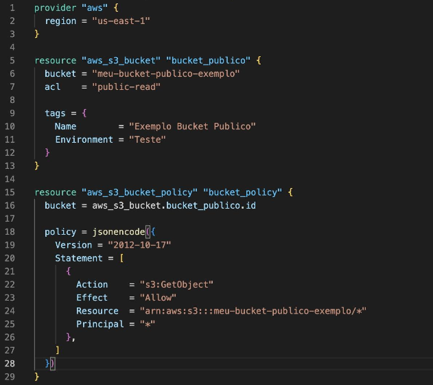This screenshot has height=385, width=433.
Task: Click the "aws_s3_bucket_policy" string
Action: click(x=139, y=192)
